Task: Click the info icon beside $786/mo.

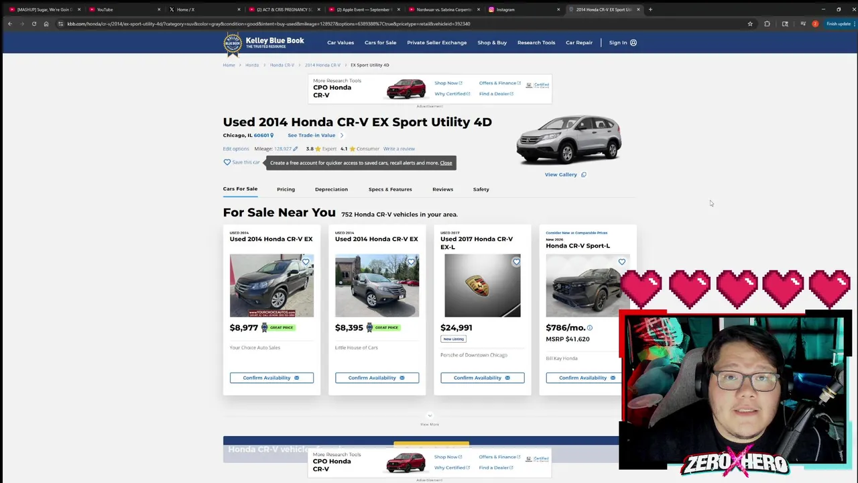Action: point(590,328)
